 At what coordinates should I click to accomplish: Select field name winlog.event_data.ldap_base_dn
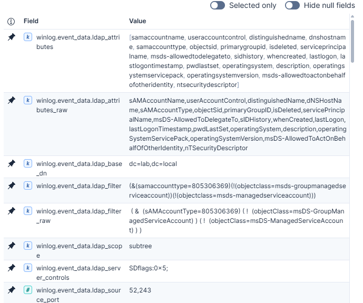tap(79, 168)
